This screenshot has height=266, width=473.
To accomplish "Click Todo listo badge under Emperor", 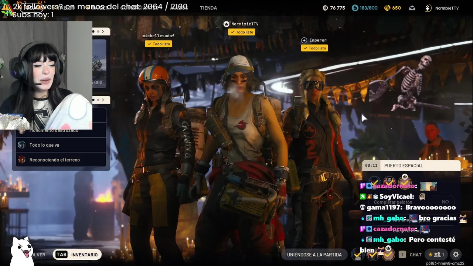I will (314, 48).
